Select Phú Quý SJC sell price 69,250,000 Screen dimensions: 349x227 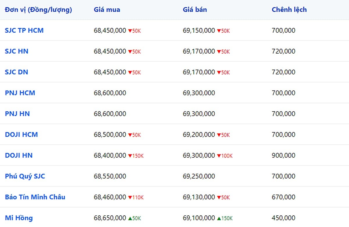pos(199,176)
